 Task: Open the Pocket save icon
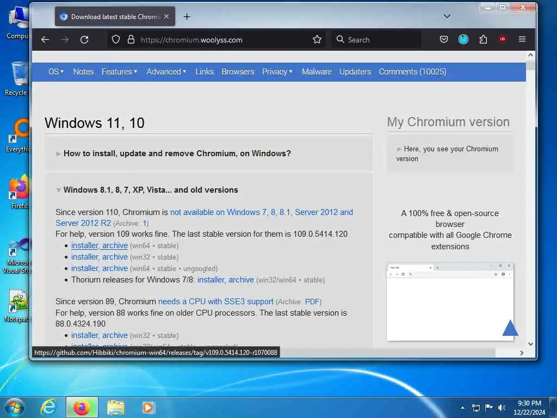(x=444, y=39)
